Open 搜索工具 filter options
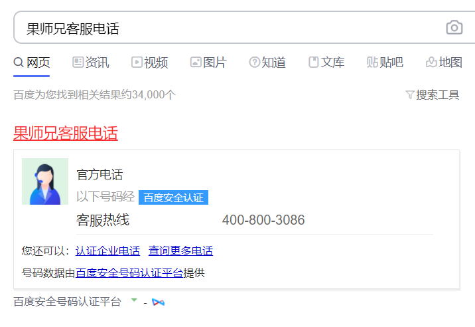The height and width of the screenshot is (327, 475). tap(433, 95)
